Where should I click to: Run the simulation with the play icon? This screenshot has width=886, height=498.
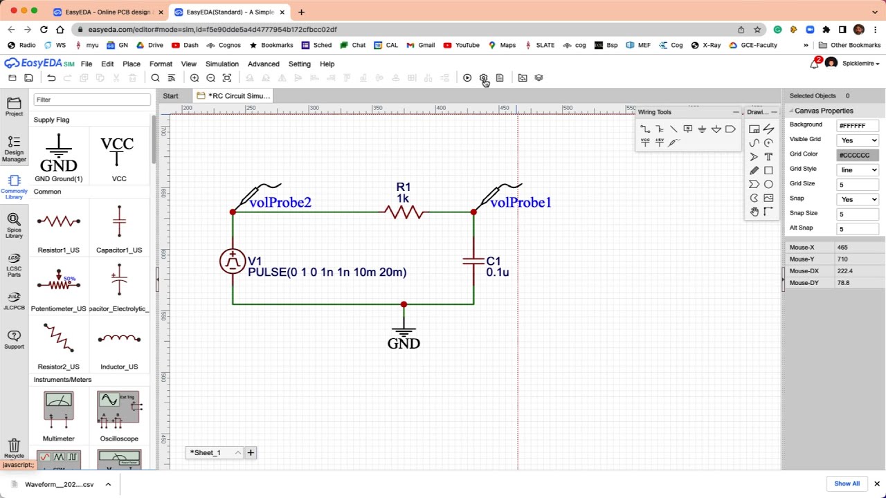467,78
